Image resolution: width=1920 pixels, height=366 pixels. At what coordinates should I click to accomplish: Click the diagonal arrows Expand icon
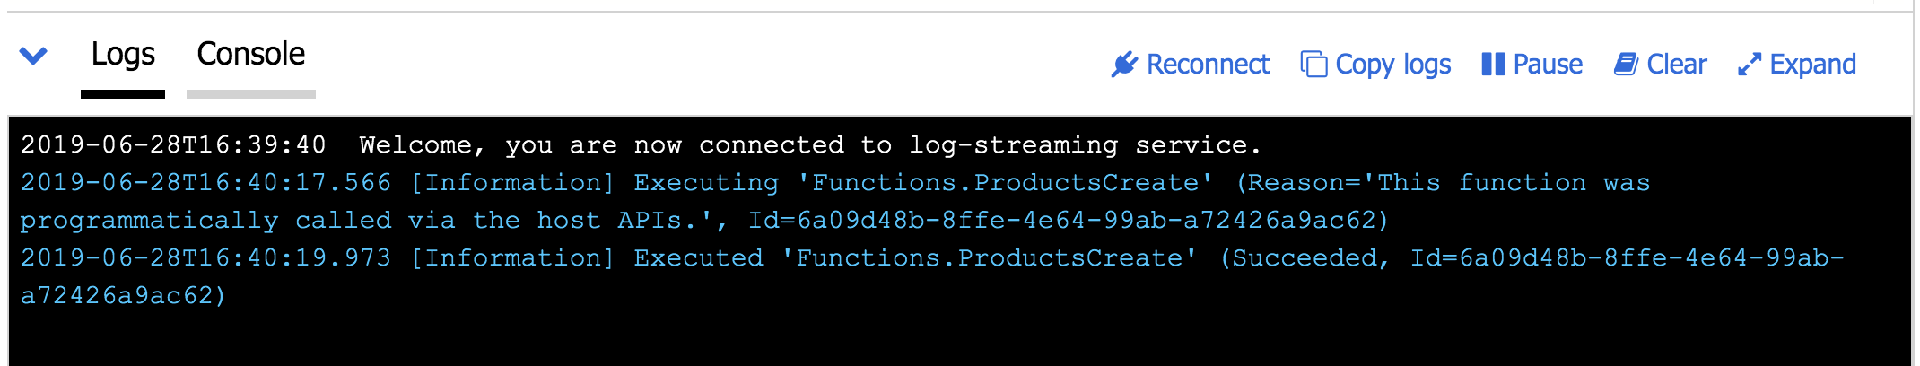point(1749,65)
